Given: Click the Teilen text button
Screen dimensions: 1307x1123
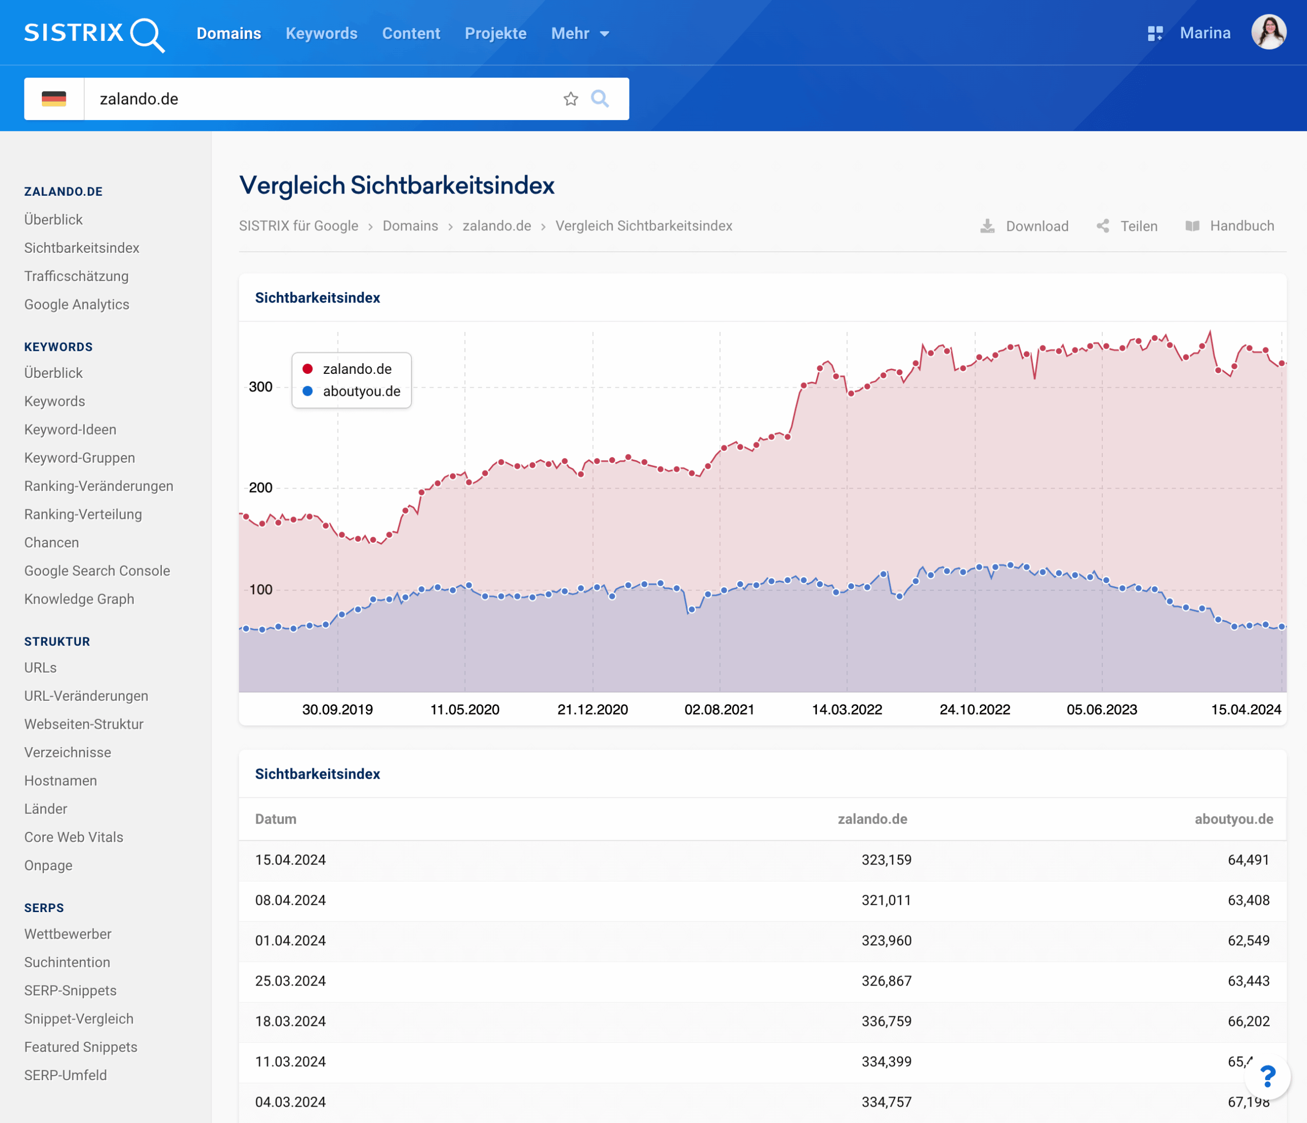Looking at the screenshot, I should point(1139,226).
